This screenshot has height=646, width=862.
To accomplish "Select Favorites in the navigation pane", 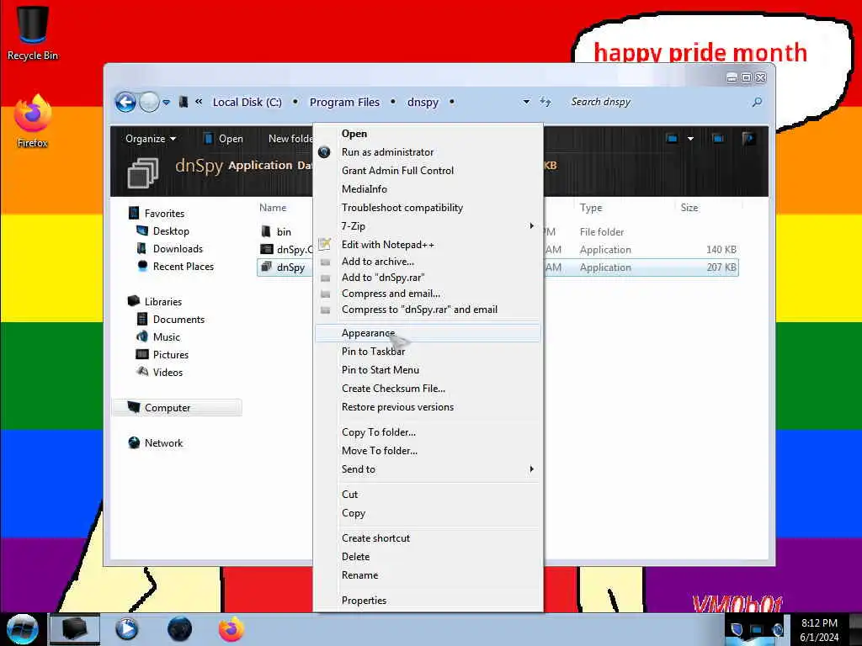I will (164, 213).
